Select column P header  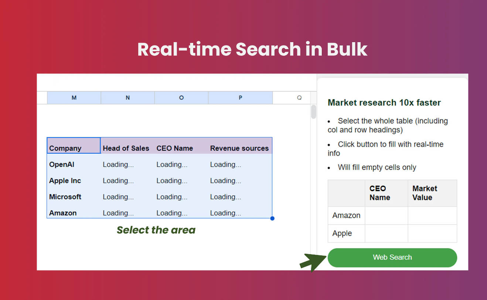(x=240, y=98)
